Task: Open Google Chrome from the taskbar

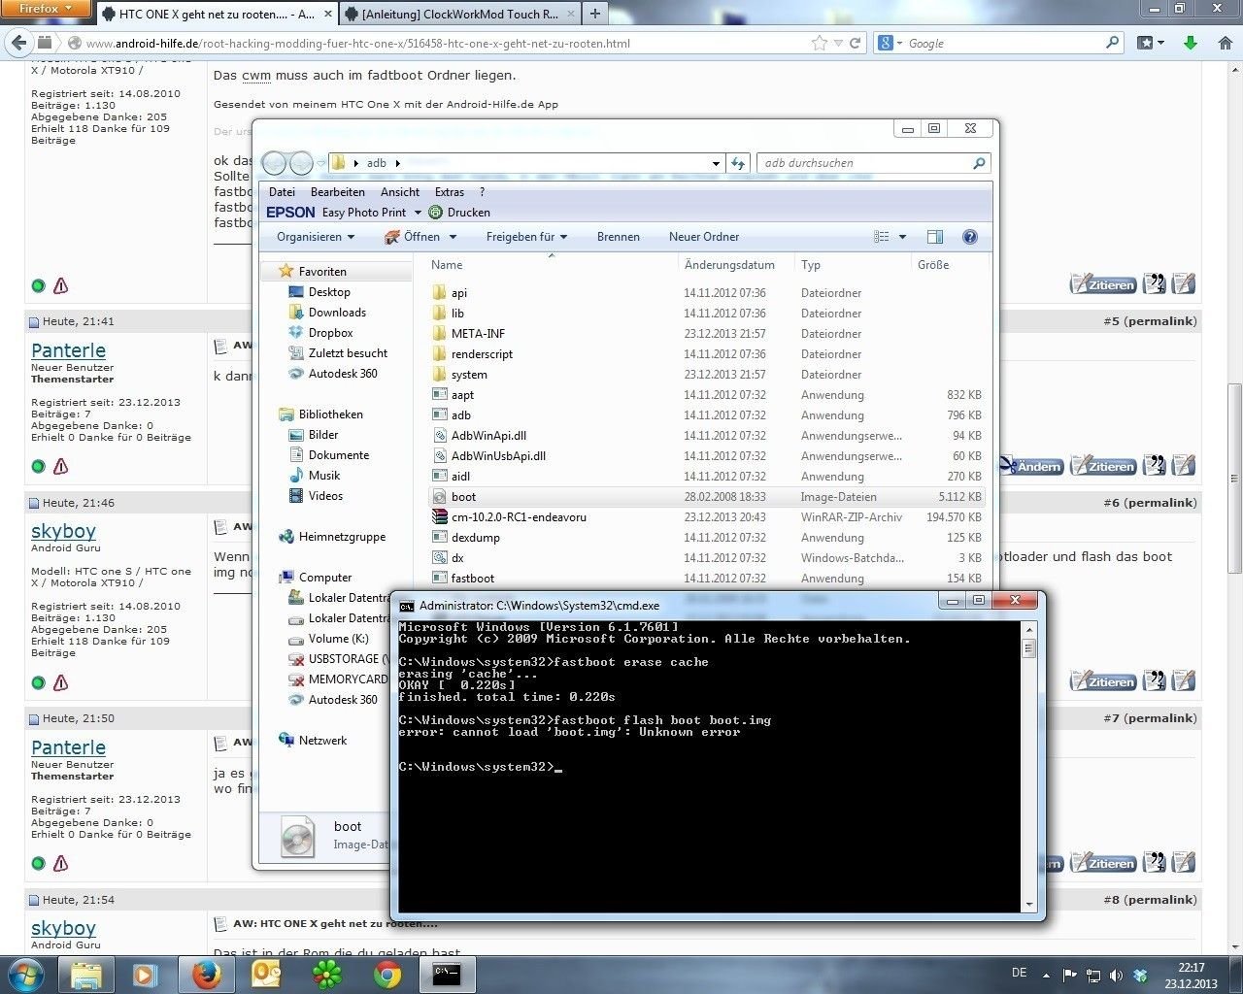Action: coord(386,974)
